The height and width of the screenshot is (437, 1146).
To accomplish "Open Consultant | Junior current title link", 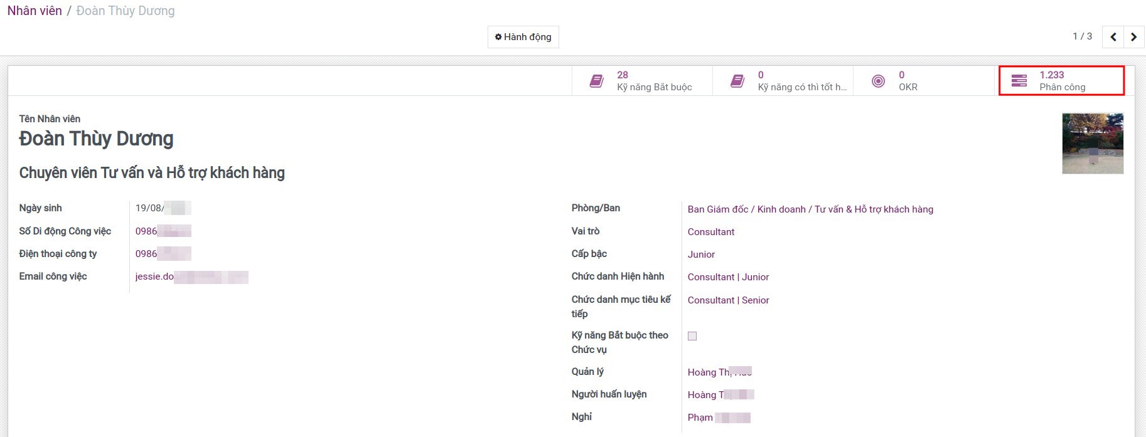I will point(728,277).
